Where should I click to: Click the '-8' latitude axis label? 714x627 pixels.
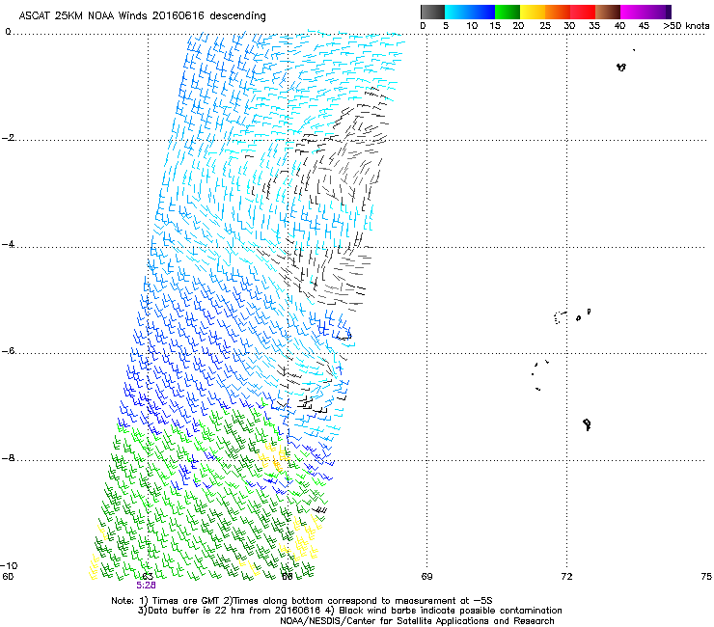tap(8, 458)
